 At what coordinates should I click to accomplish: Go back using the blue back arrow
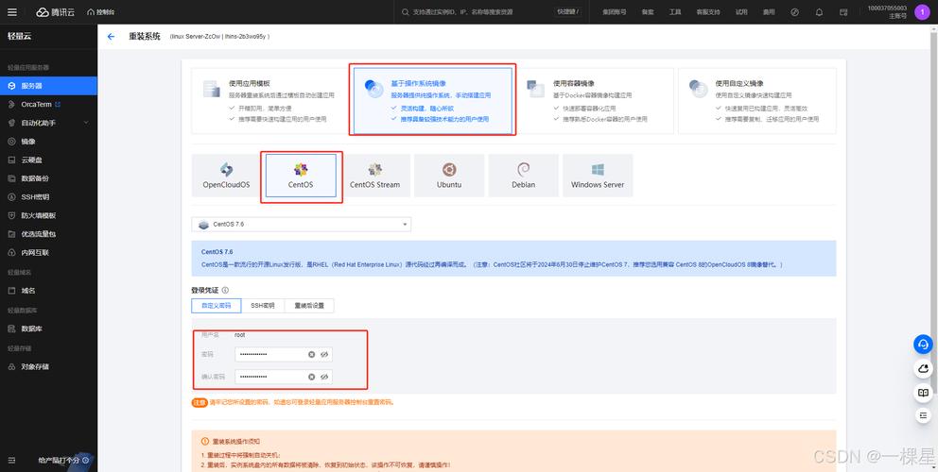tap(111, 37)
